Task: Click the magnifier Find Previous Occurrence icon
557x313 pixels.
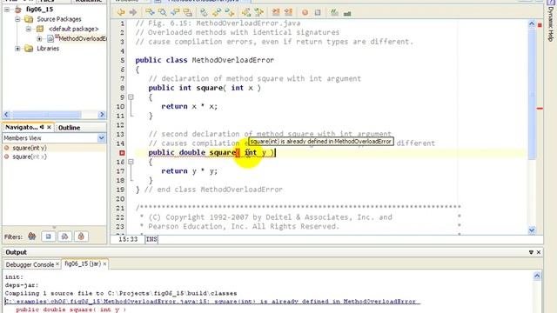Action: [x=163, y=12]
